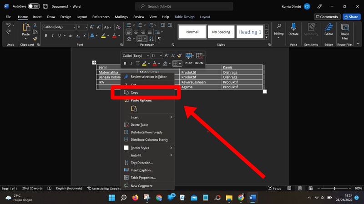
Task: Open the Insert ribbon tab
Action: pos(37,17)
